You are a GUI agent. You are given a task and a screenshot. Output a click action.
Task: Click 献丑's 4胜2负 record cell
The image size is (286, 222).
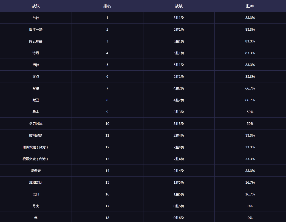coord(179,100)
